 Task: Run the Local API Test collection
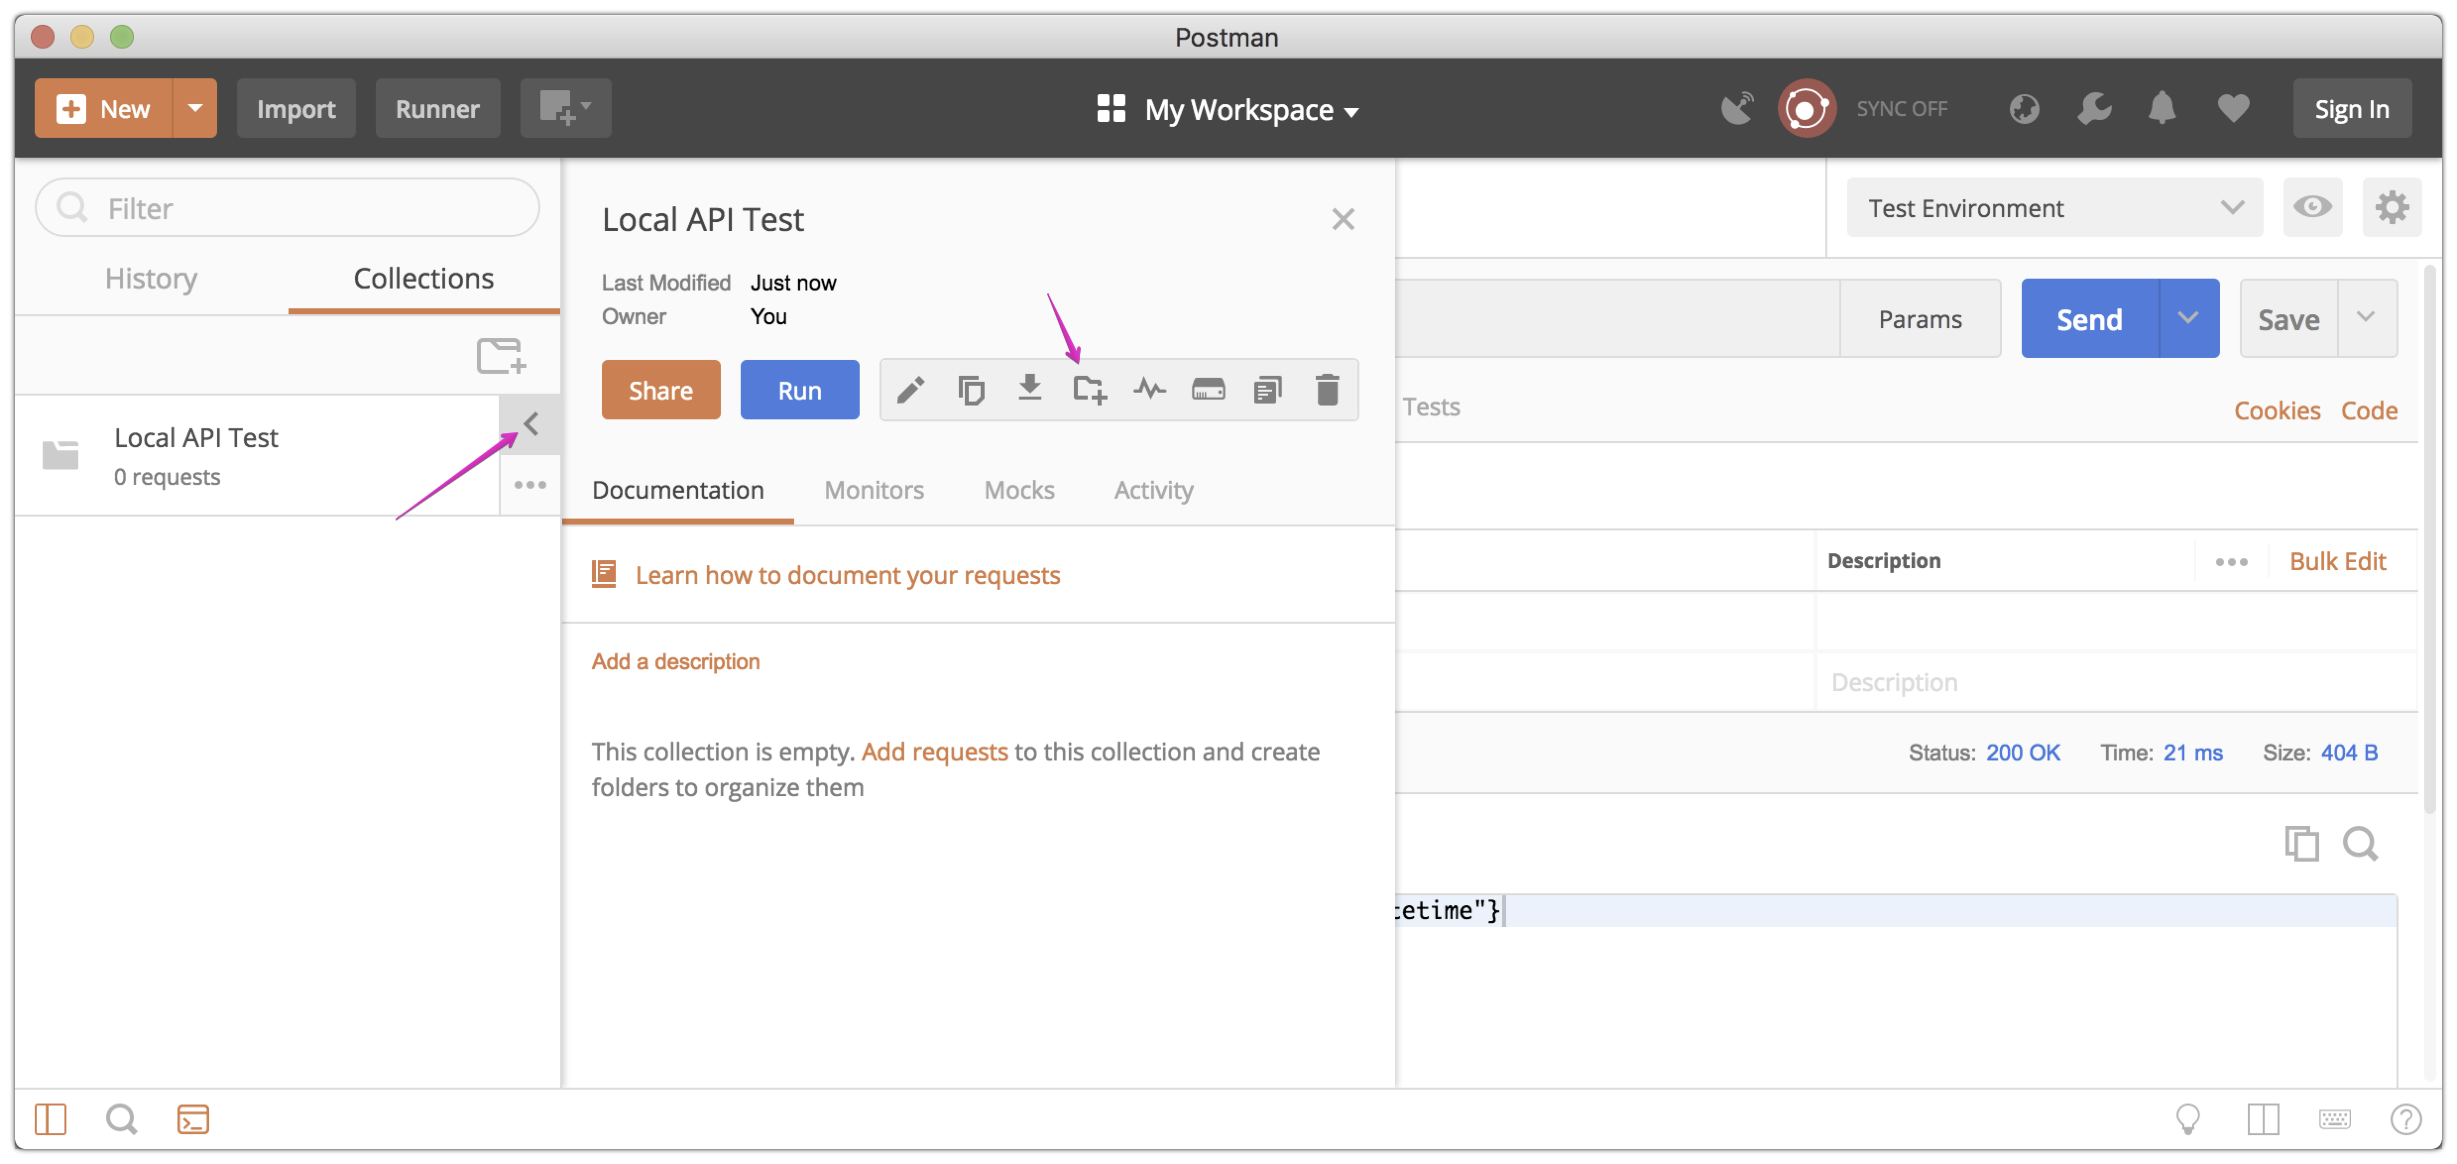click(799, 389)
